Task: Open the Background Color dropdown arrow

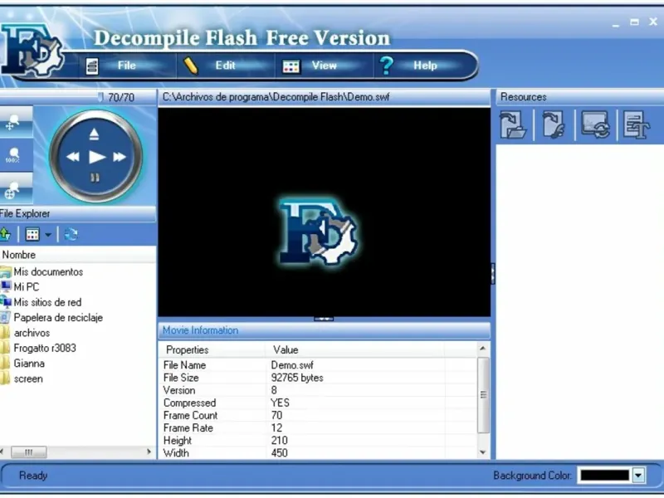Action: point(638,476)
